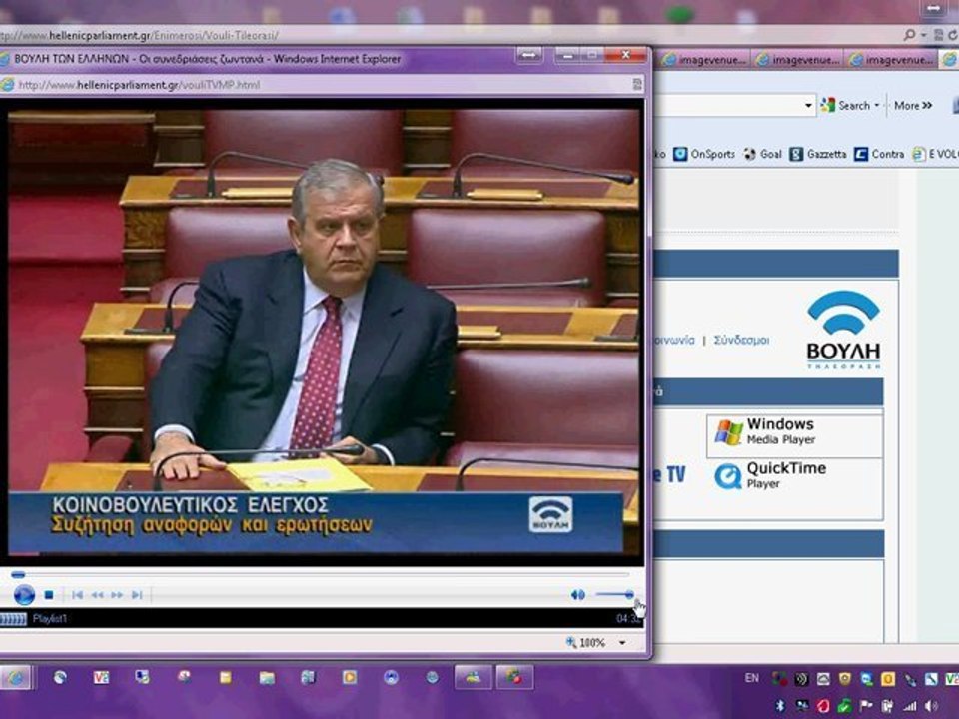Click the compatibility view icon in popup address bar
This screenshot has width=959, height=719.
pos(636,84)
